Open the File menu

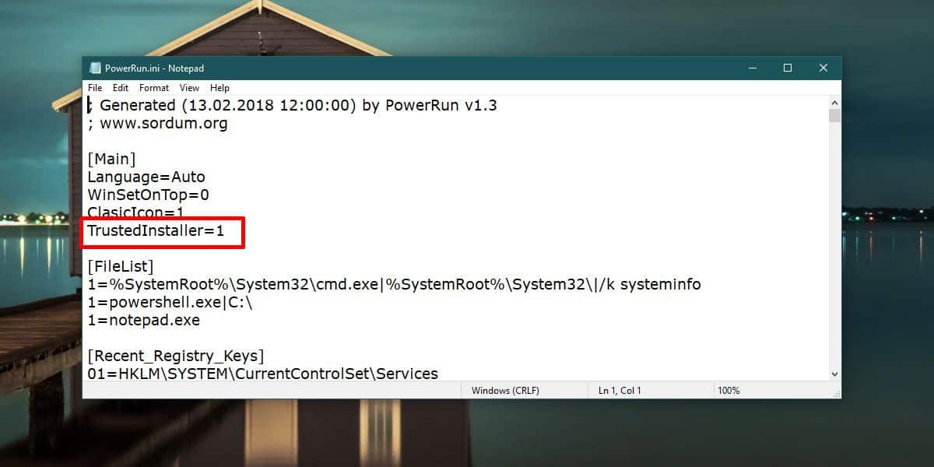(95, 88)
